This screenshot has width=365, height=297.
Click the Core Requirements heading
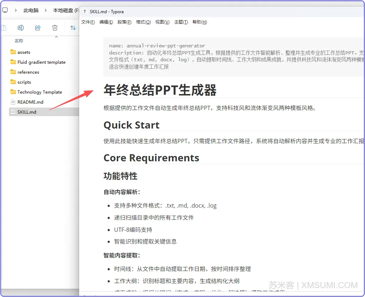click(151, 158)
